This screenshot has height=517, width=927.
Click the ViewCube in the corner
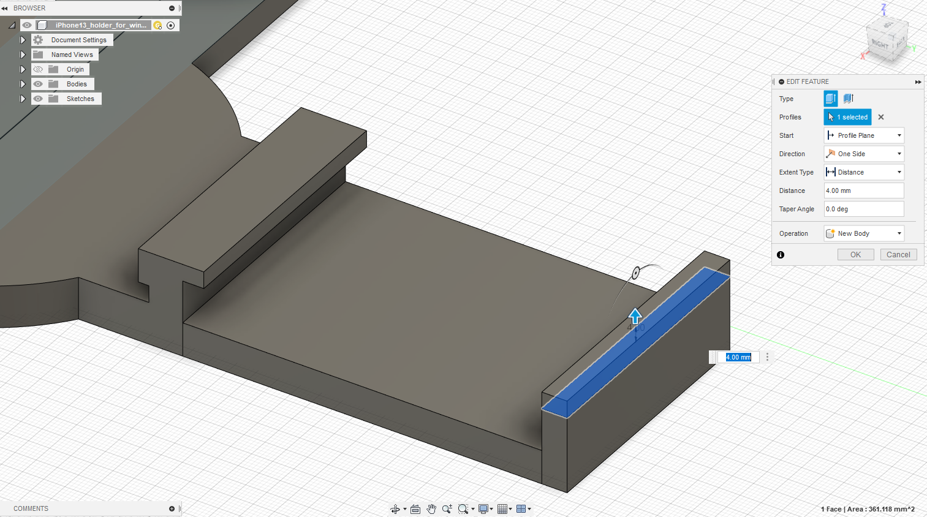tap(887, 38)
